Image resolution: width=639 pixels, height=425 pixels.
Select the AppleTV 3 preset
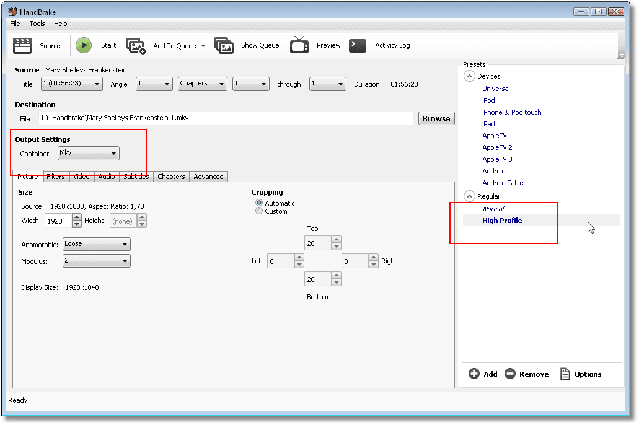[497, 159]
